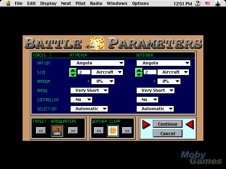Increase defender size with up arrow
Image resolution: width=226 pixels, height=169 pixels.
[x=139, y=70]
